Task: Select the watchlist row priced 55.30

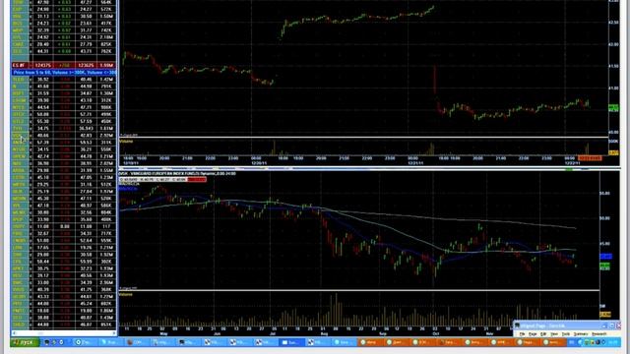Action: [x=64, y=121]
